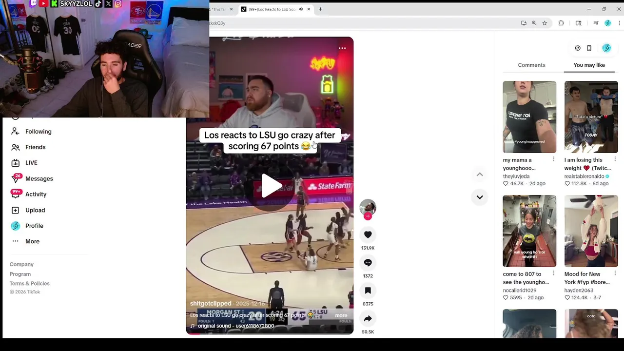Close the 'Los Reacts to LSU' browser tab
This screenshot has height=351, width=624.
tap(309, 9)
